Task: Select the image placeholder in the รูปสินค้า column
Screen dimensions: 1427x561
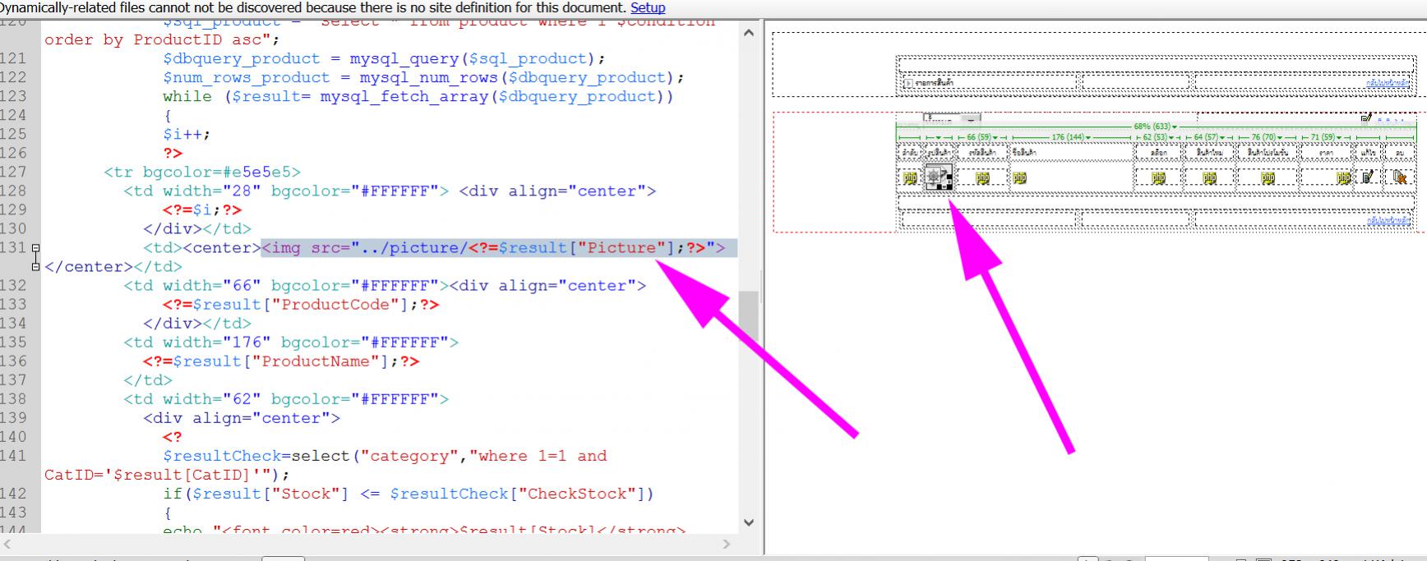Action: [939, 177]
